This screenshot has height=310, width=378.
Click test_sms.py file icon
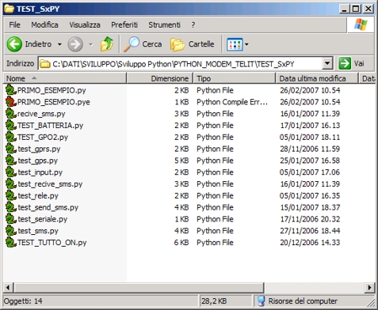click(x=11, y=231)
